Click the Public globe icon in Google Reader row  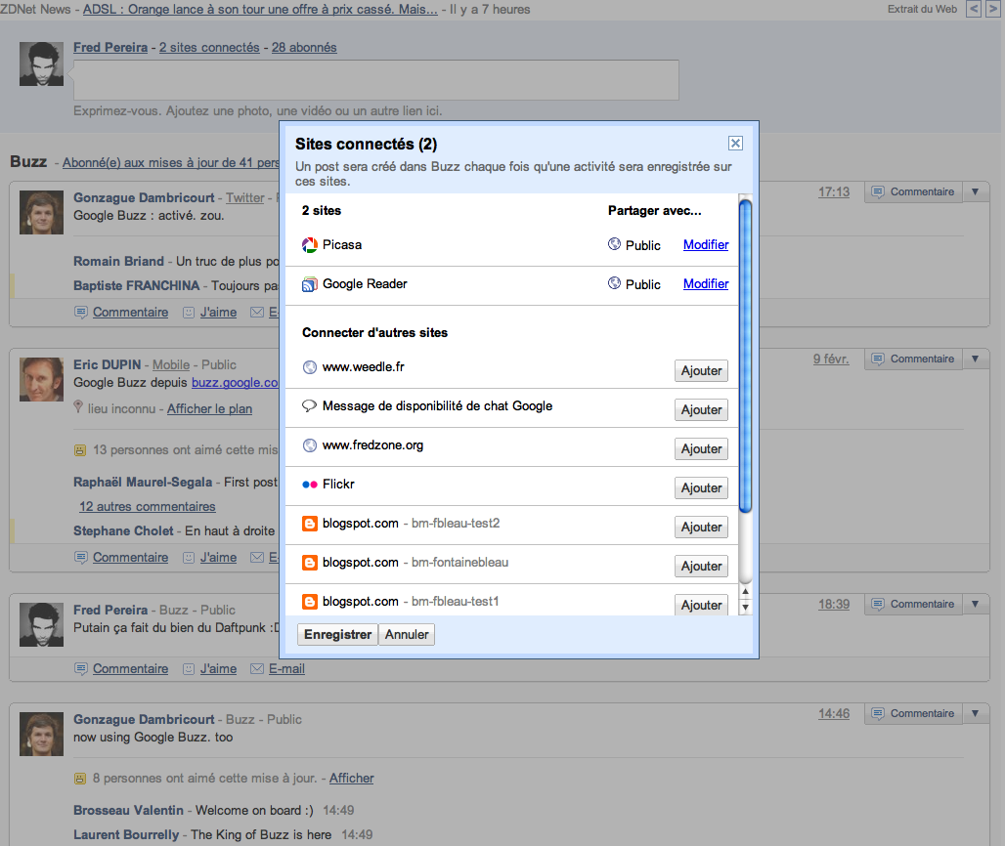click(x=614, y=283)
